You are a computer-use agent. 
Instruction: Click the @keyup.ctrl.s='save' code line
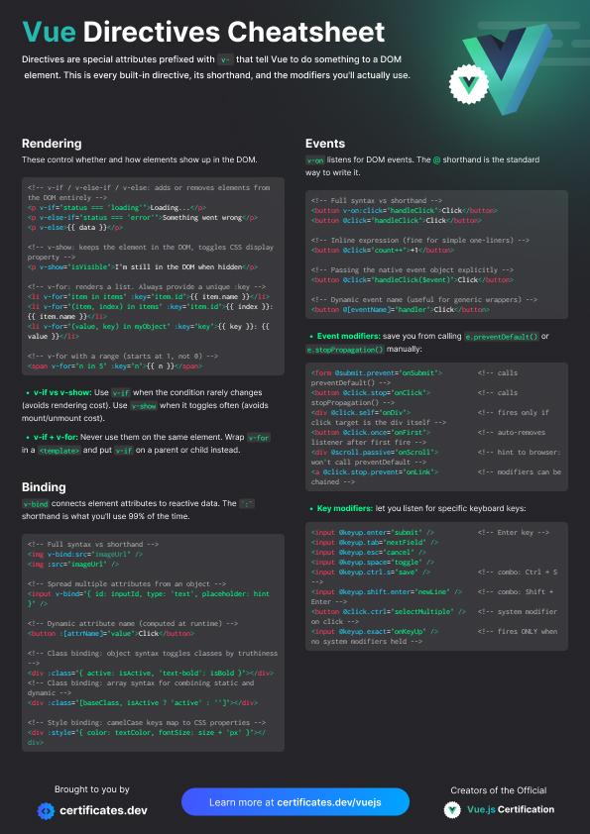371,573
